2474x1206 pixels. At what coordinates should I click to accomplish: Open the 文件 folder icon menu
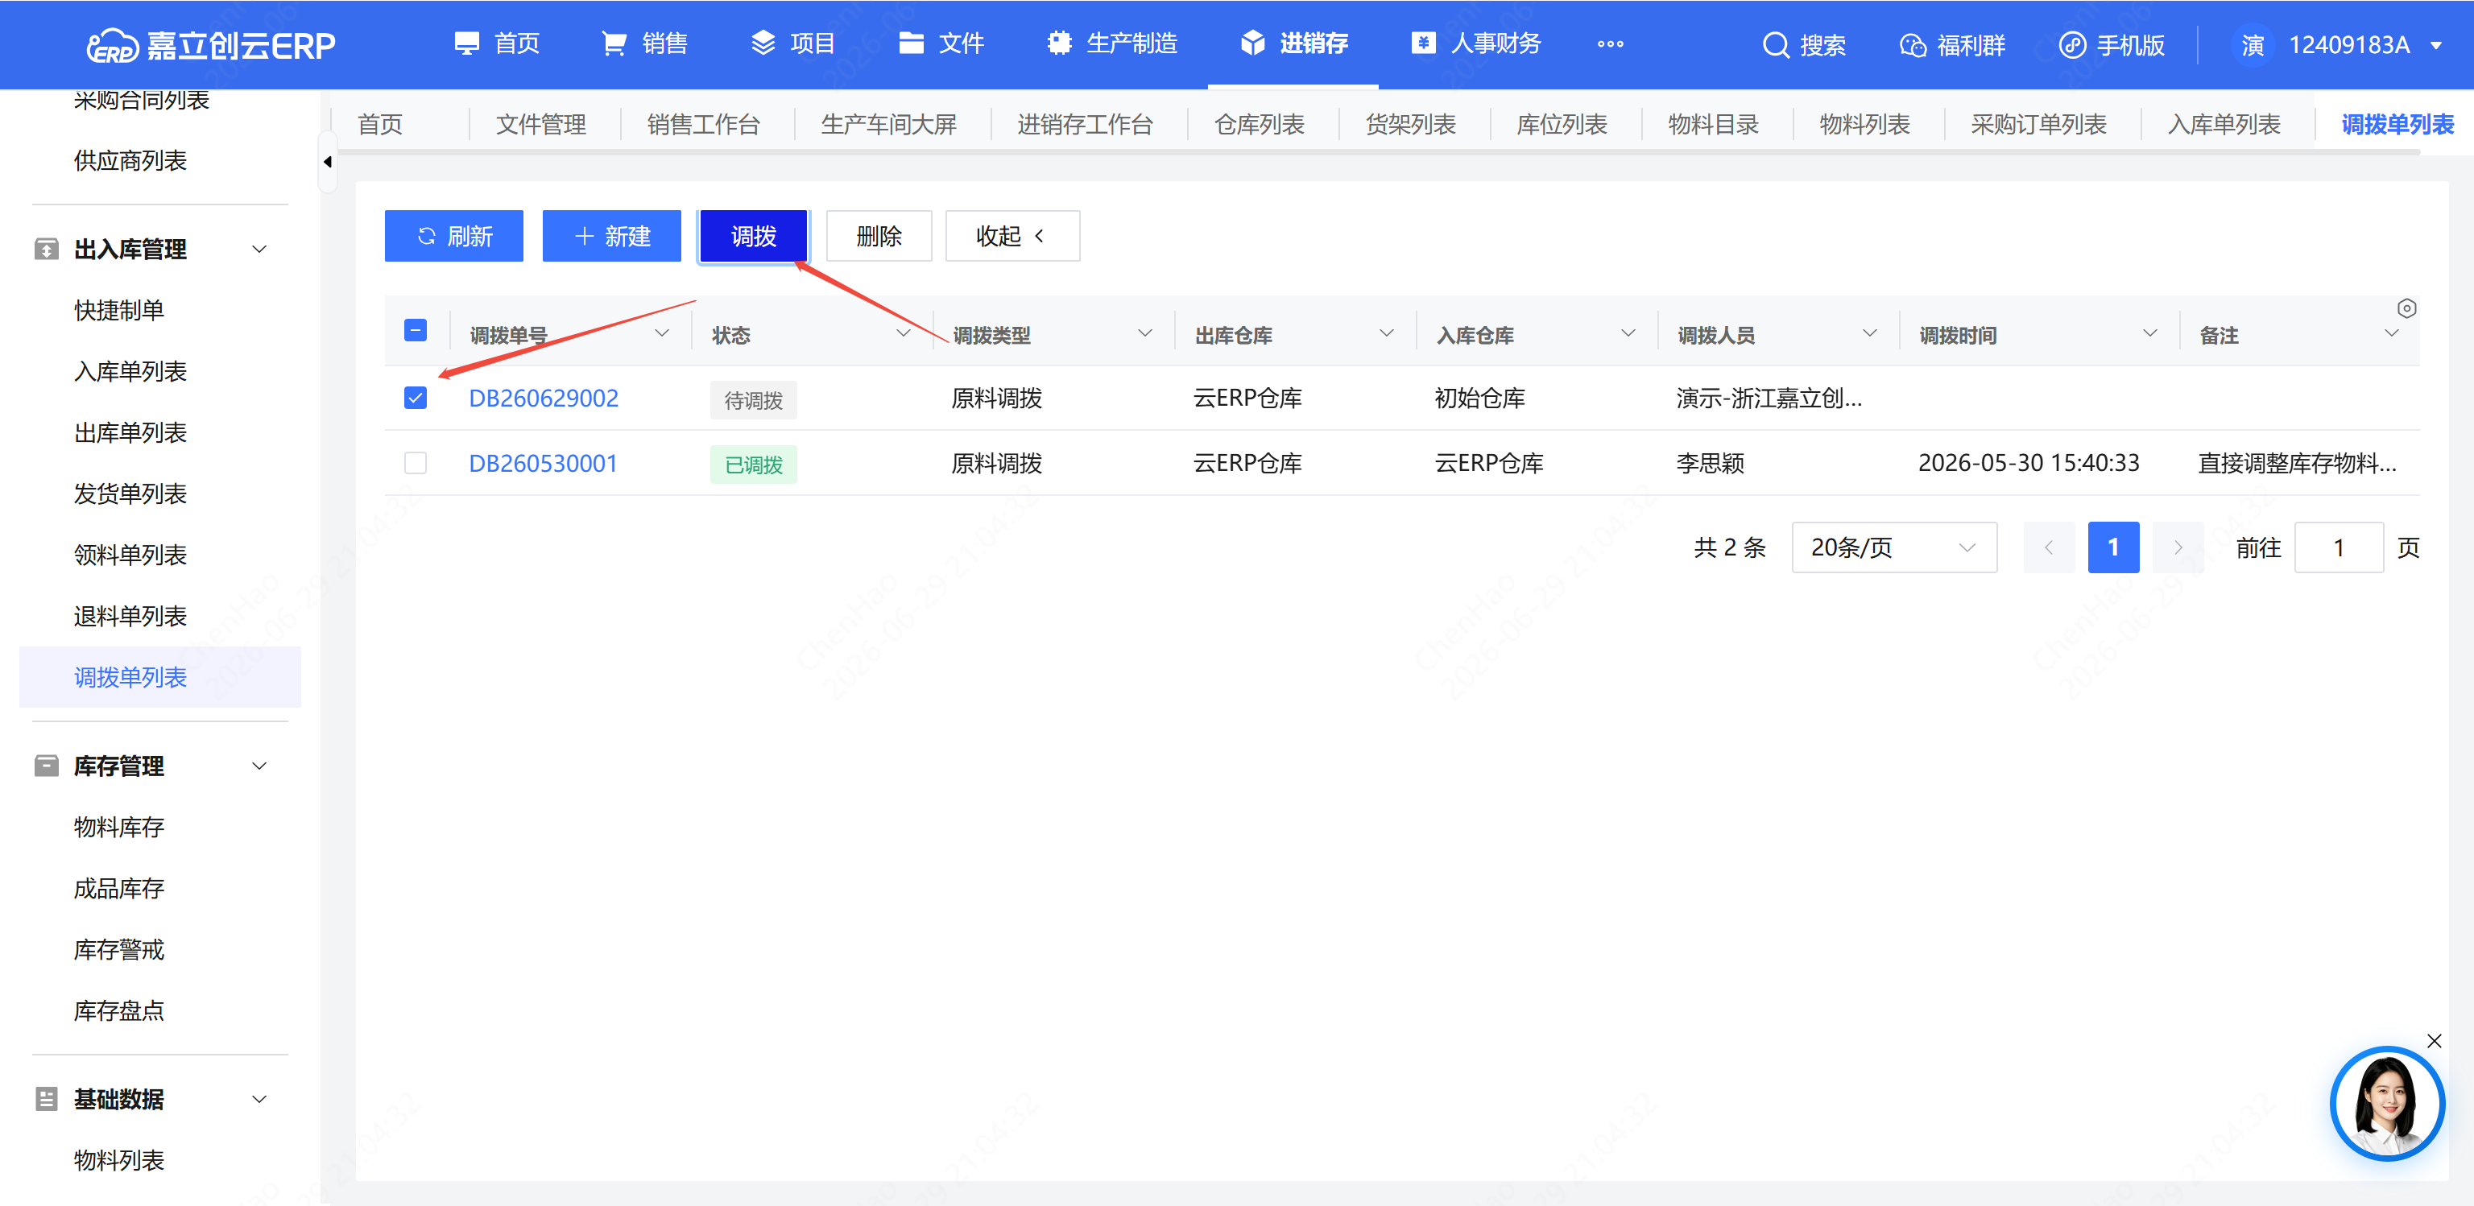[x=911, y=43]
